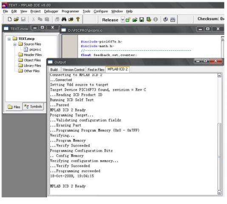The width and height of the screenshot is (227, 204).
Task: Close the Output window
Action: 216,61
